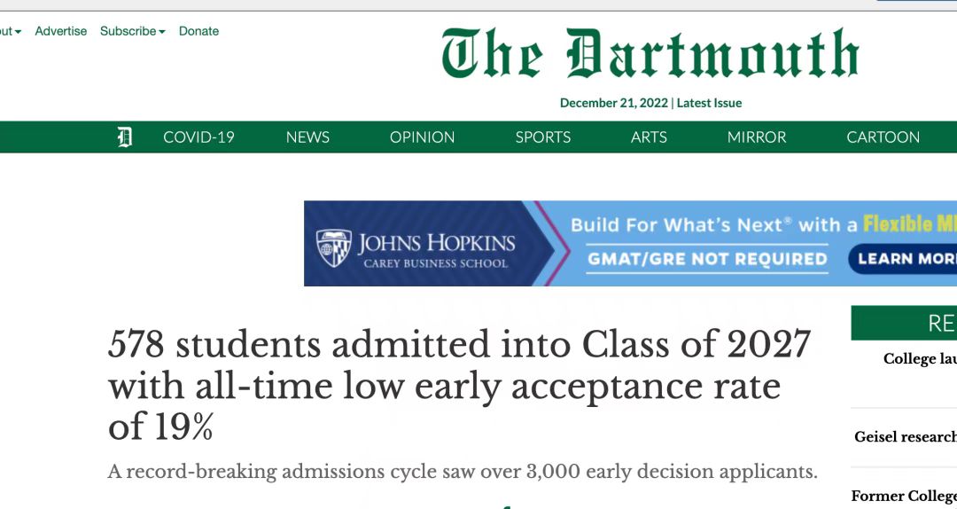This screenshot has width=957, height=509.
Task: Switch to the OPINION section
Action: (422, 137)
